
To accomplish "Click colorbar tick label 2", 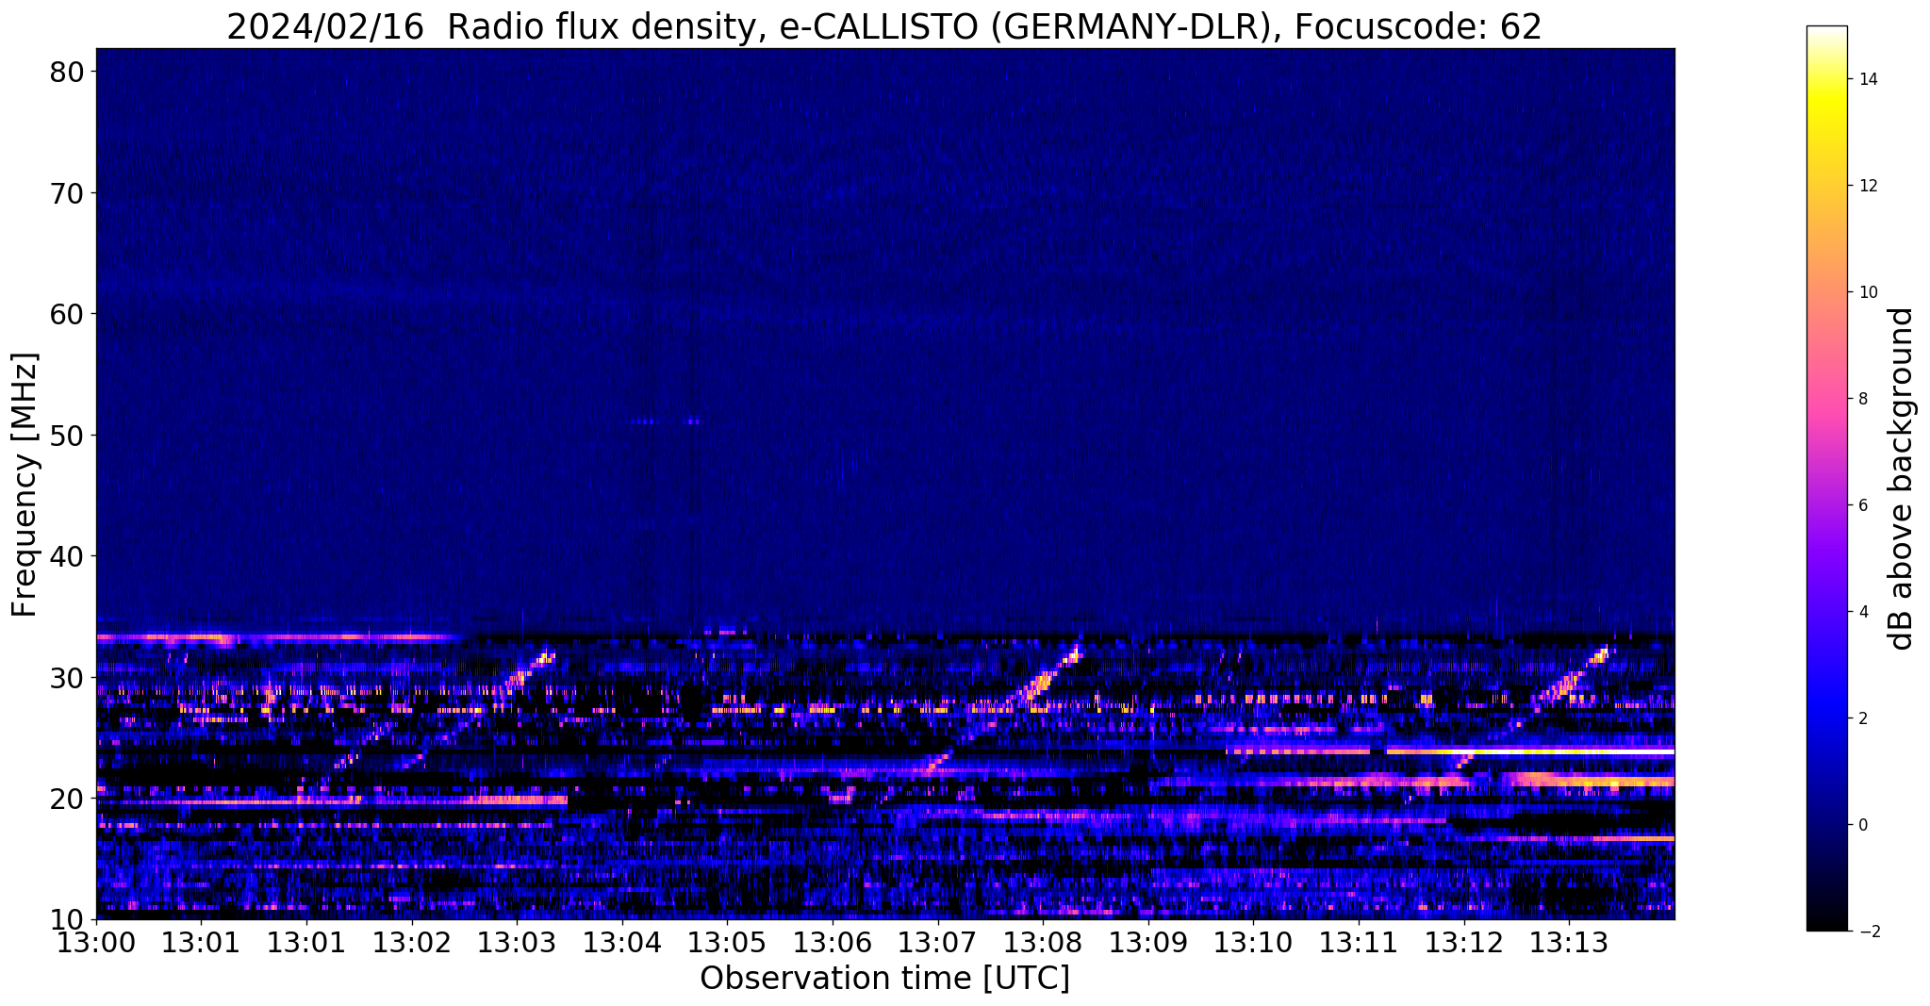I will 1861,718.
